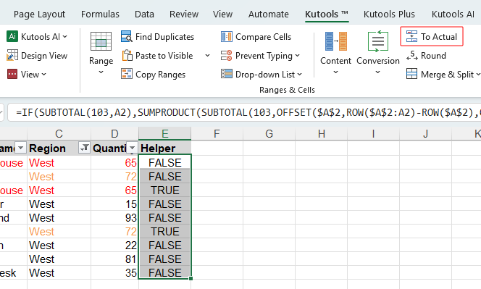Expand the View dropdown arrow
The image size is (481, 289).
43,75
